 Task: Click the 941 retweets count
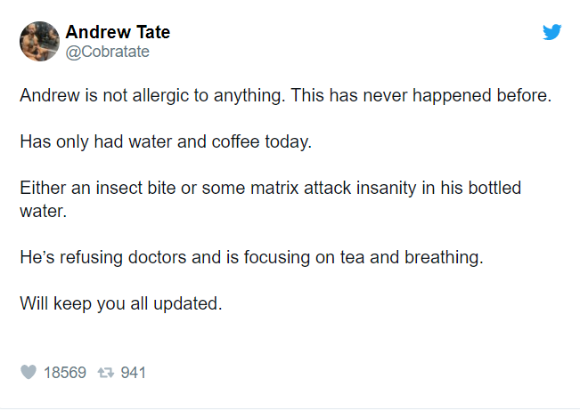133,372
